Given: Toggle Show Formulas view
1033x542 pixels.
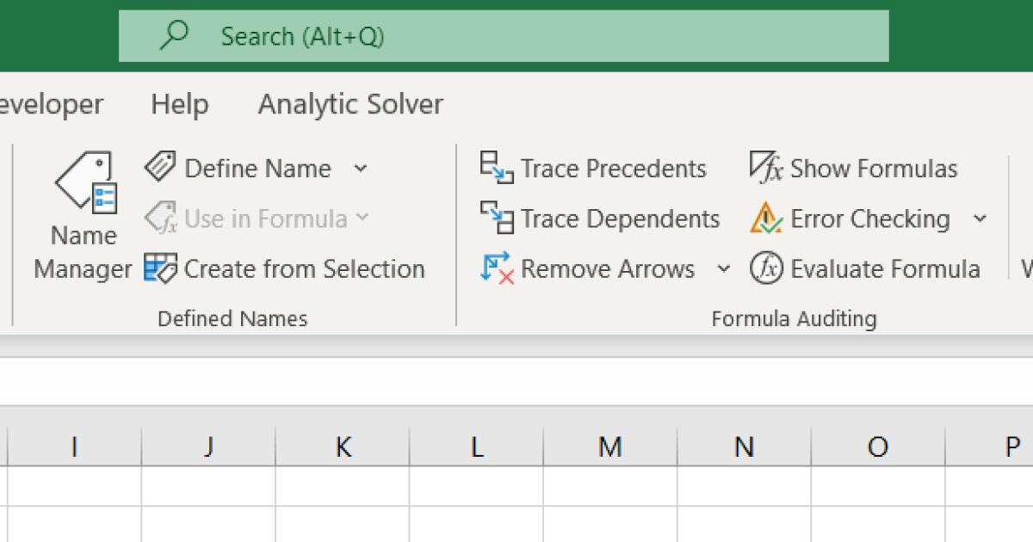Looking at the screenshot, I should tap(852, 168).
